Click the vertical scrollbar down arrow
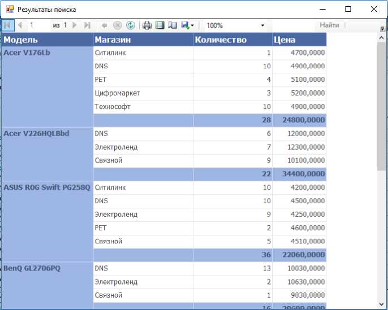This screenshot has height=310, width=388. point(382,304)
